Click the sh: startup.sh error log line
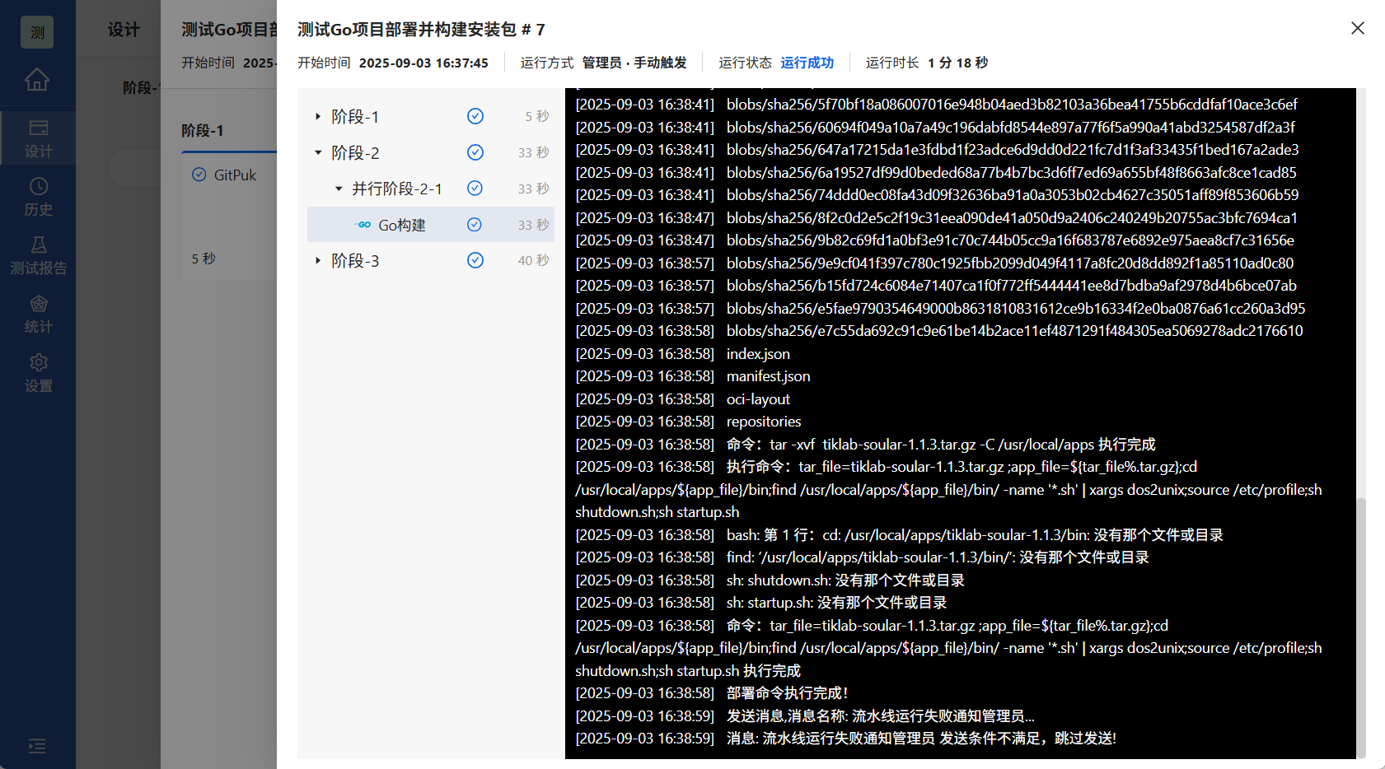The image size is (1385, 769). point(836,603)
